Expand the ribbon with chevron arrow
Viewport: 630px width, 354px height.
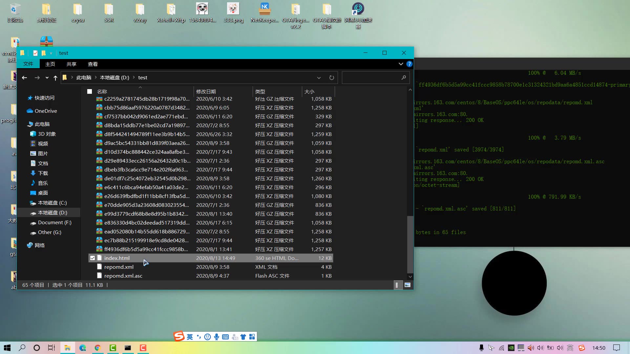tap(401, 64)
